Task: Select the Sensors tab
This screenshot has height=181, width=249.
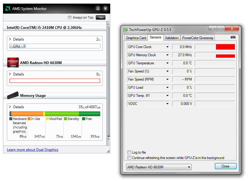Action: coord(156,37)
